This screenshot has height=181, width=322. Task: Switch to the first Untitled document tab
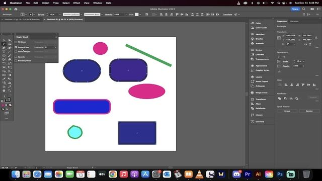[22, 20]
